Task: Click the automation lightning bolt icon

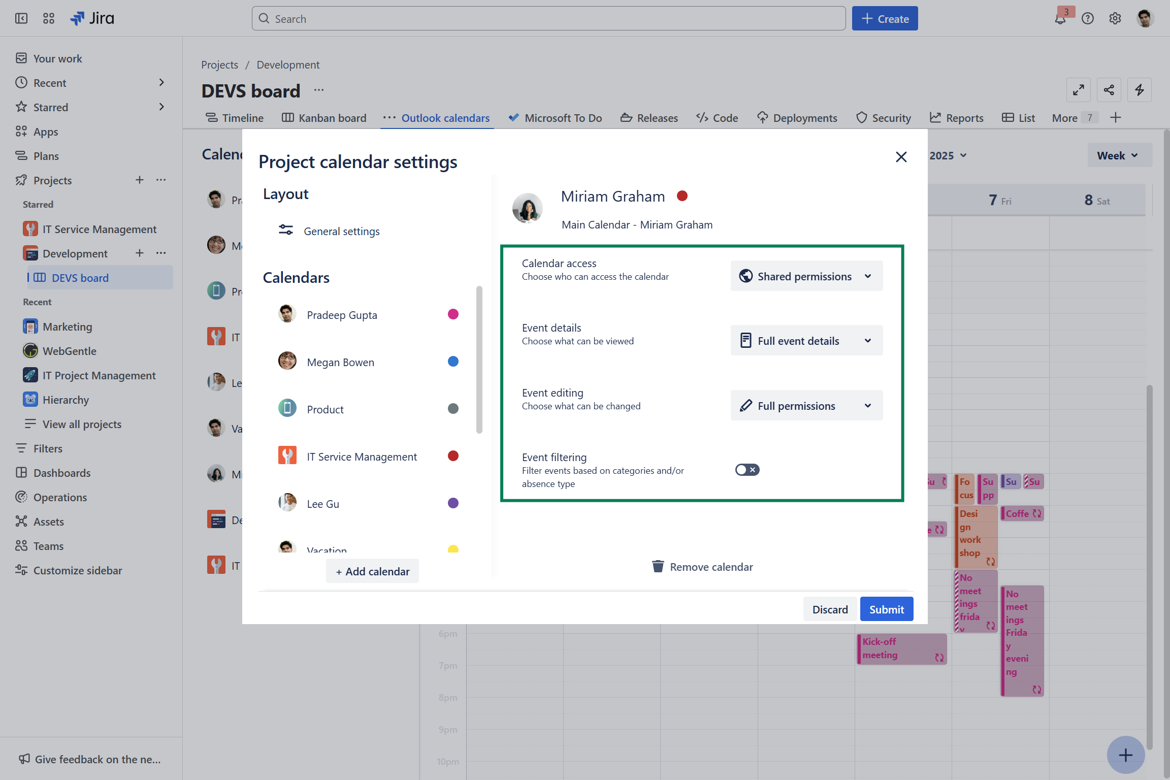Action: click(1139, 90)
